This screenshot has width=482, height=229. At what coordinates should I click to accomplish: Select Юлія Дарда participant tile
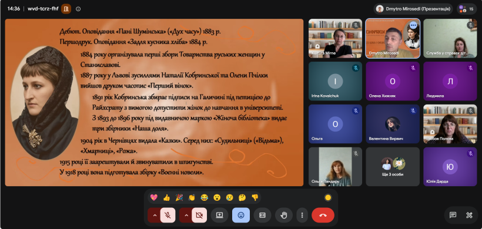tap(450, 167)
